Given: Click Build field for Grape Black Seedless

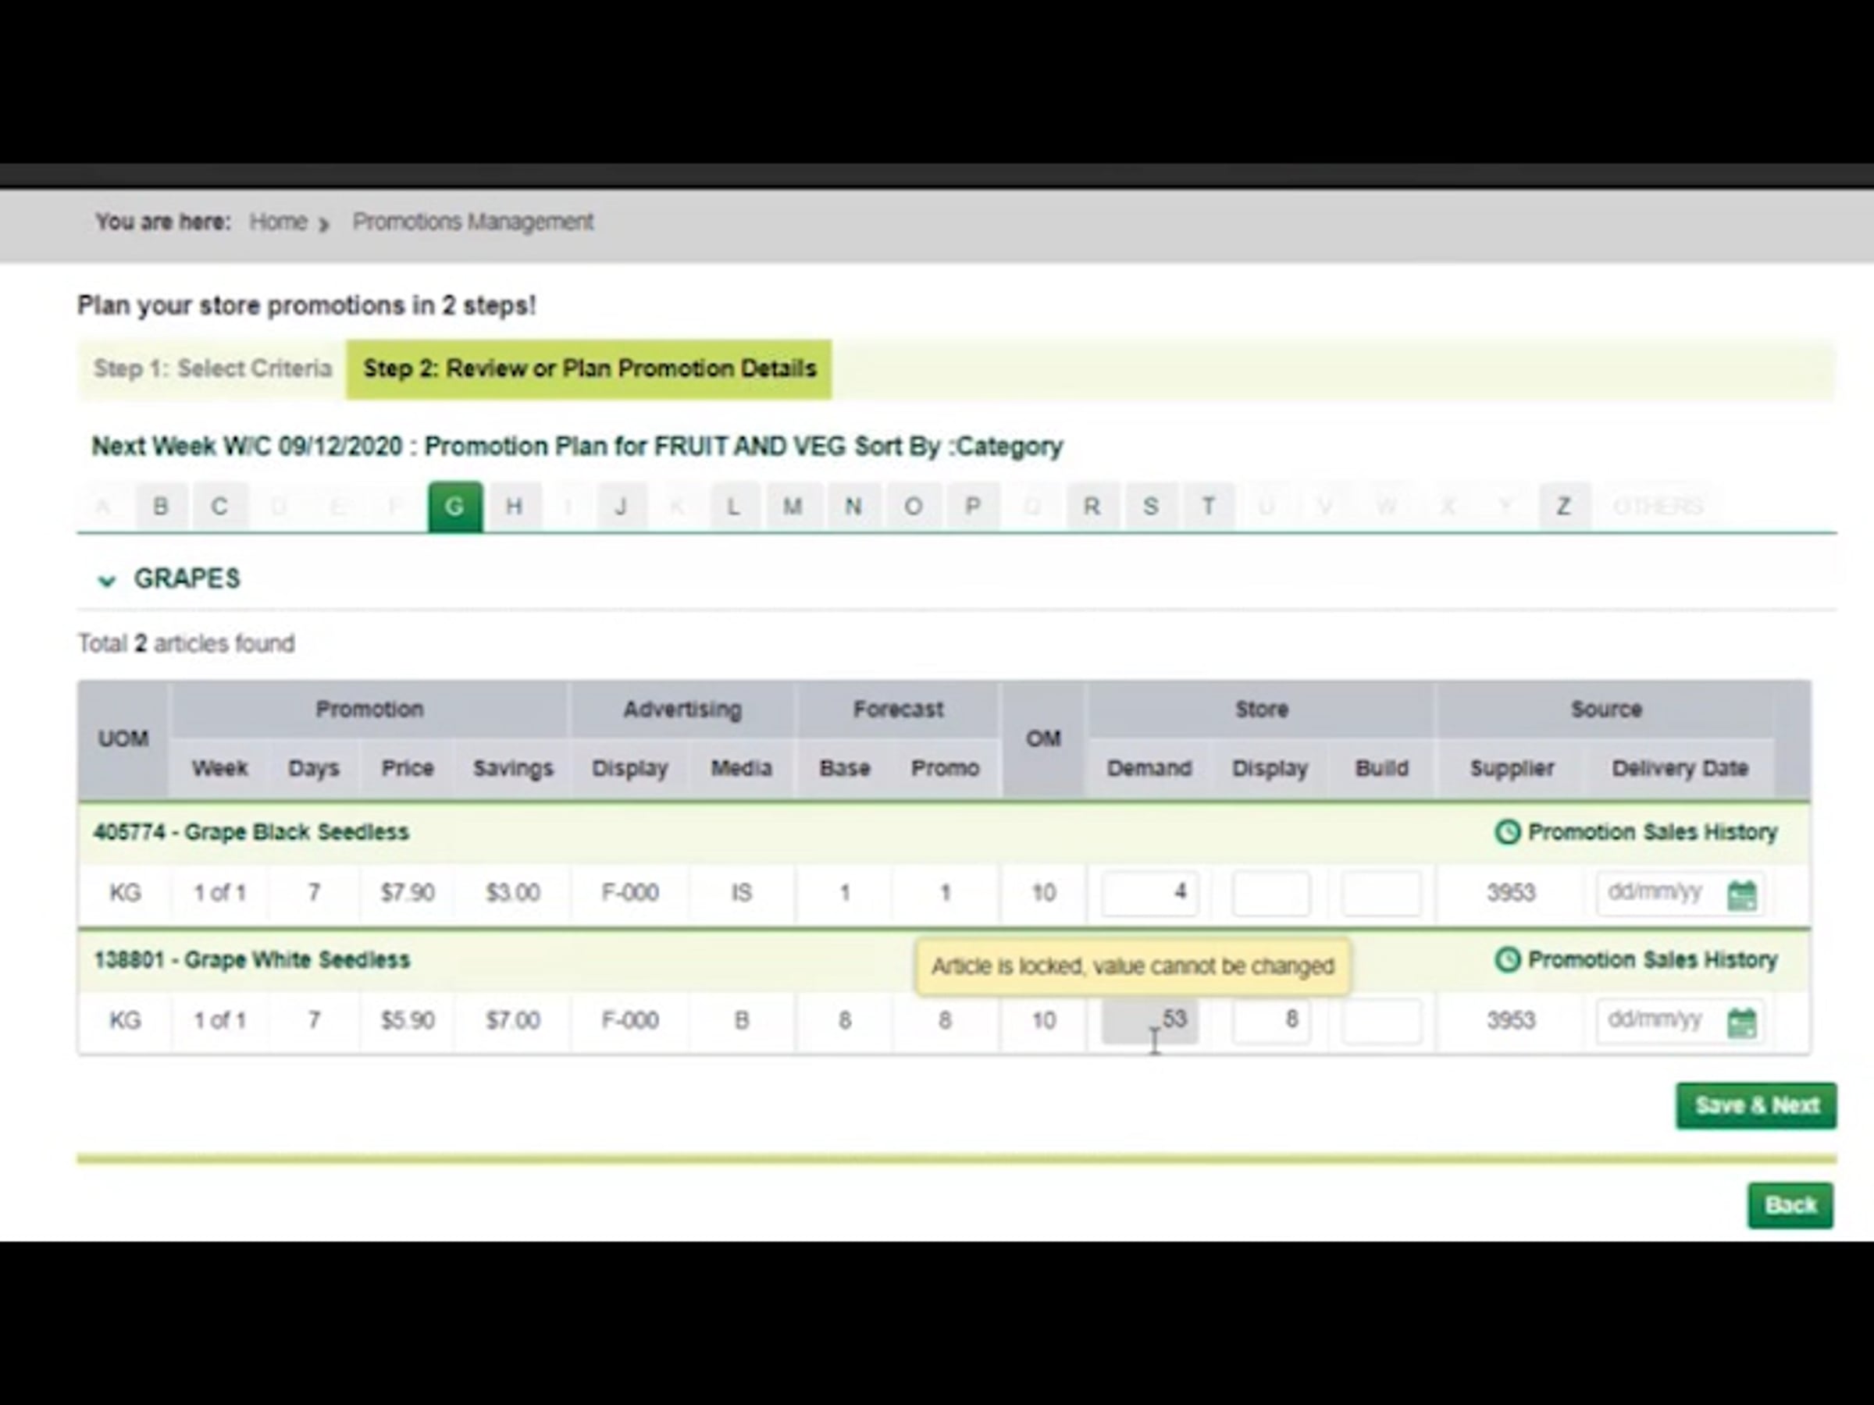Looking at the screenshot, I should (1381, 893).
